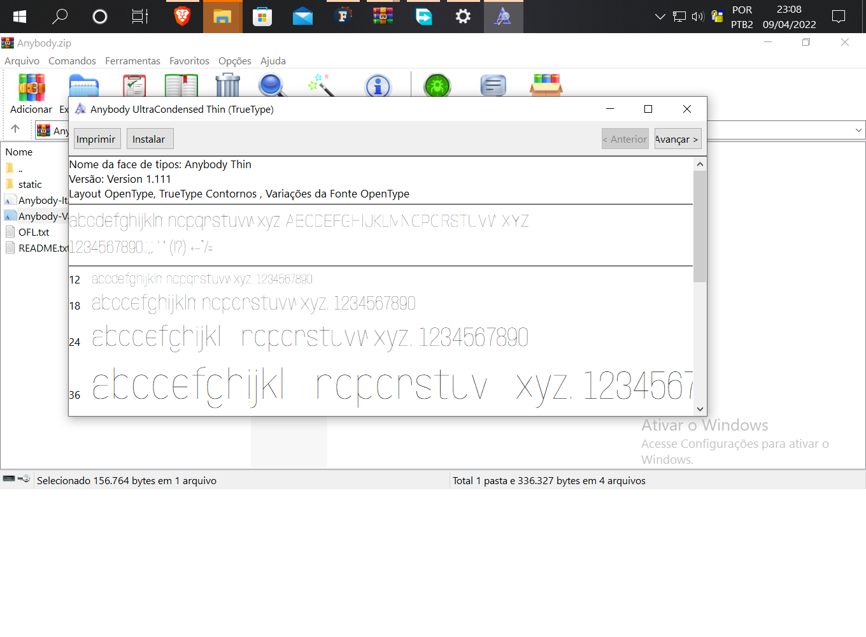Click the magic wand wizard icon in WinRAR

[322, 85]
